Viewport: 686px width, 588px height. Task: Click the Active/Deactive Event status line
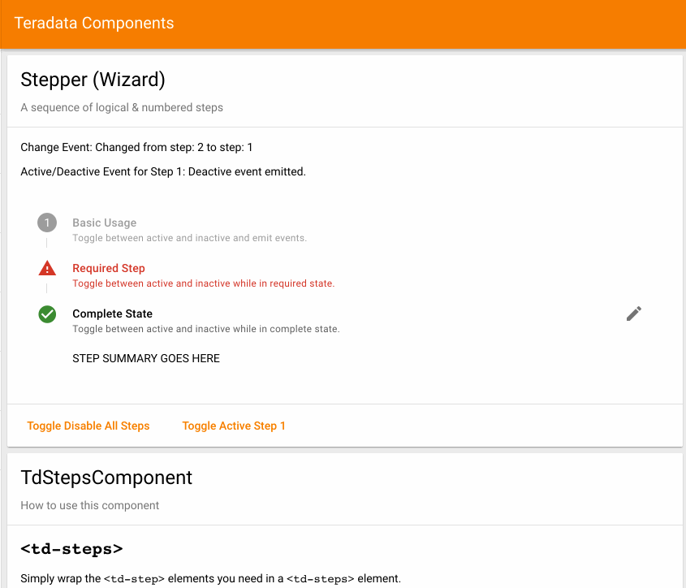pos(163,171)
